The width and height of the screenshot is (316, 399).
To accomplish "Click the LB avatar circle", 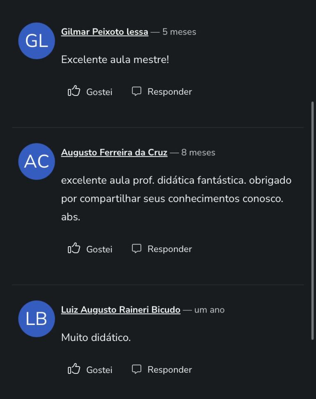I will click(37, 319).
